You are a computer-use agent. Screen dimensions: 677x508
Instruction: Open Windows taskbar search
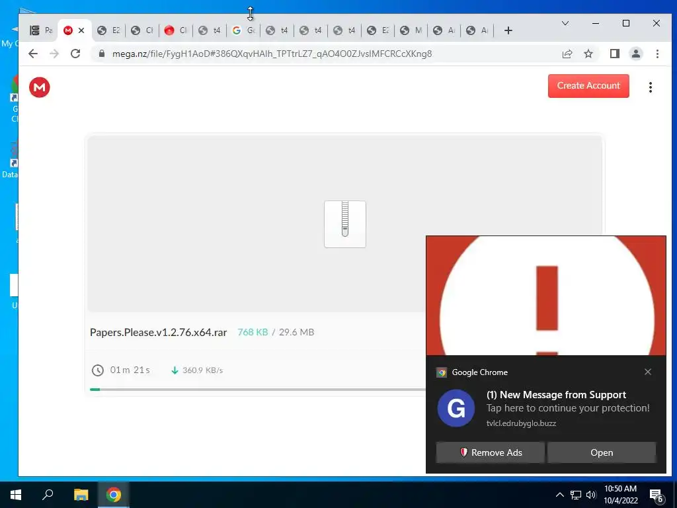coord(48,495)
